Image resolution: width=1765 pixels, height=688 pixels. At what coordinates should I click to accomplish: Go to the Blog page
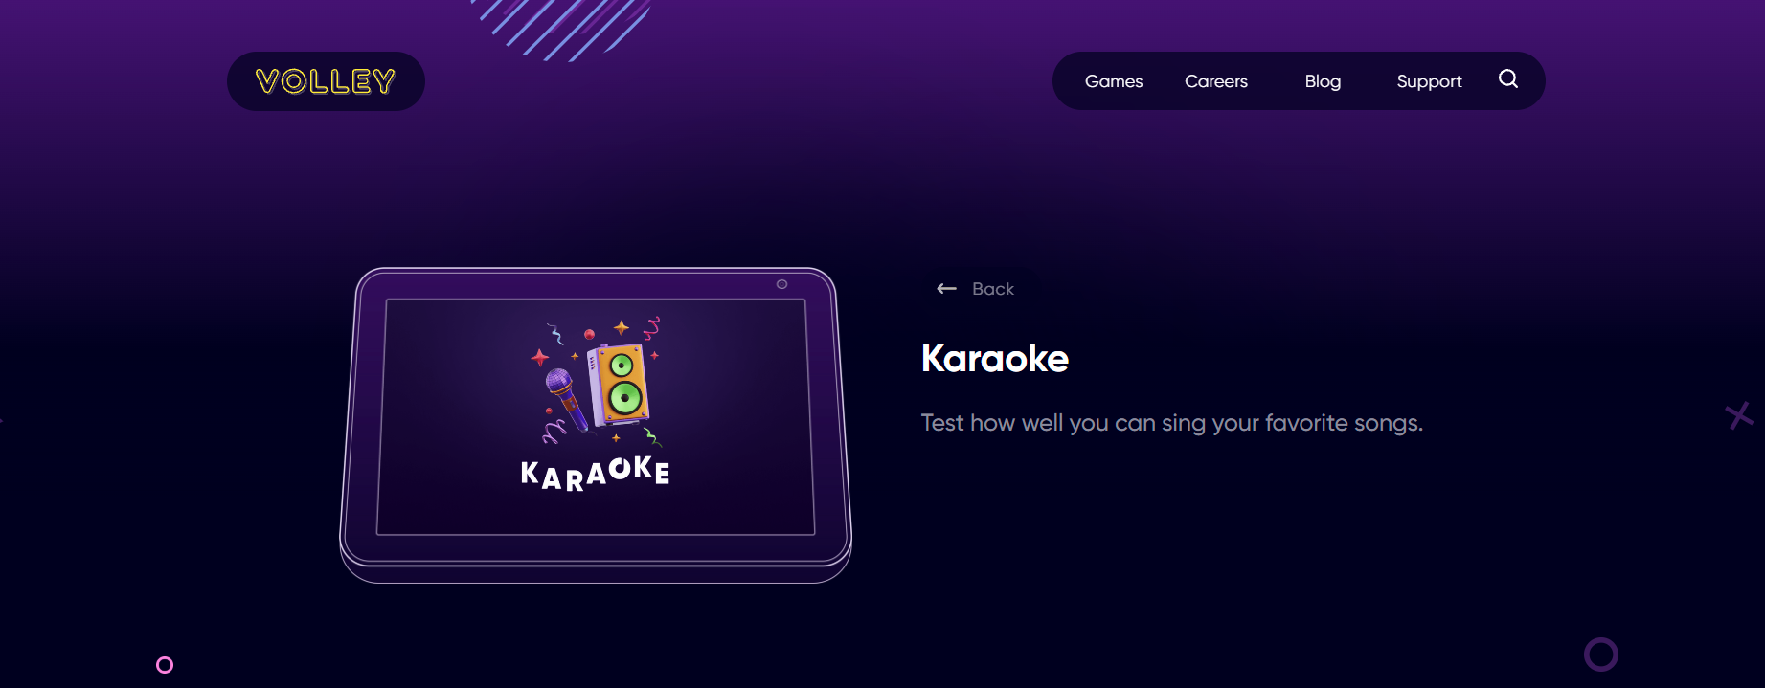coord(1323,81)
